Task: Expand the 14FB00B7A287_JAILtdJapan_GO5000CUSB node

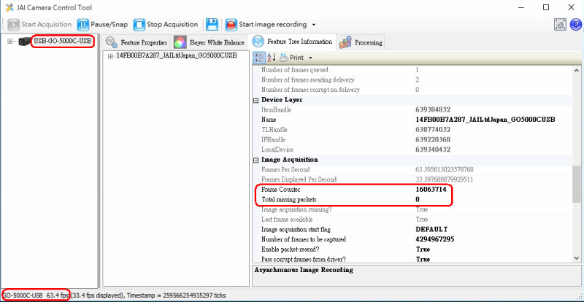Action: [110, 55]
